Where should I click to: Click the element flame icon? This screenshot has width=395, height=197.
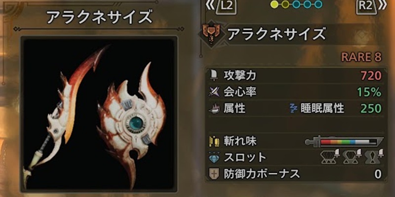click(214, 108)
